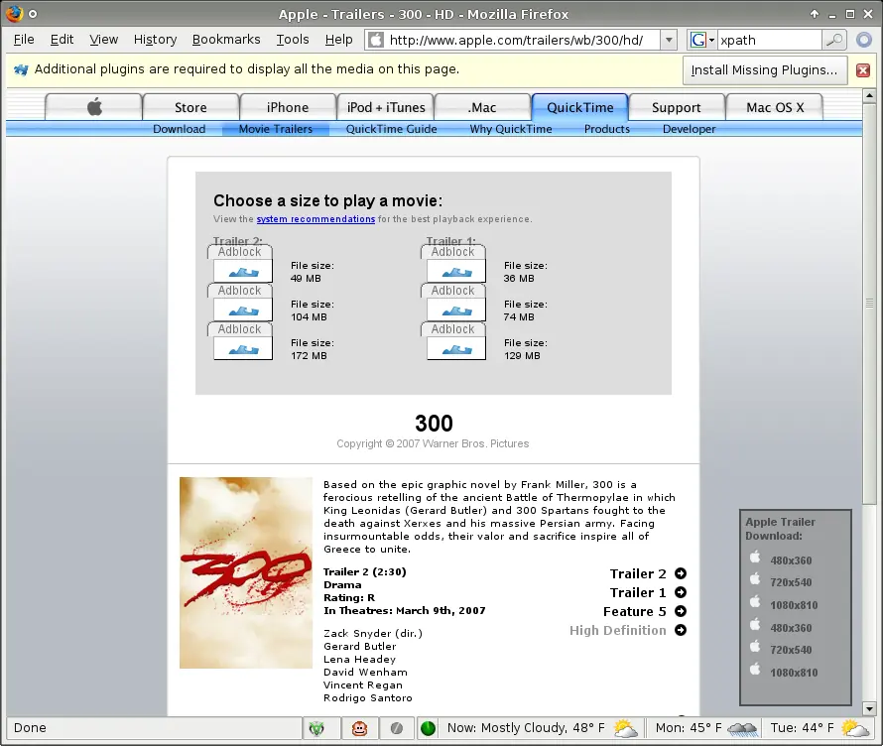Image resolution: width=883 pixels, height=746 pixels.
Task: Click the gray slashed circle status icon
Action: coord(397,728)
